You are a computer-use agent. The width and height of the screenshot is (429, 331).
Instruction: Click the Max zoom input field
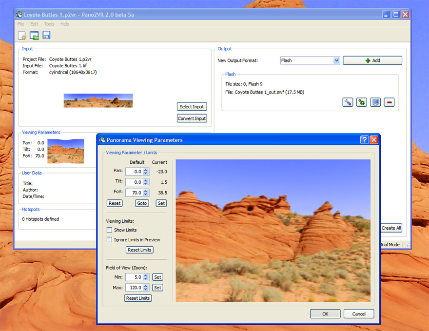pos(135,288)
